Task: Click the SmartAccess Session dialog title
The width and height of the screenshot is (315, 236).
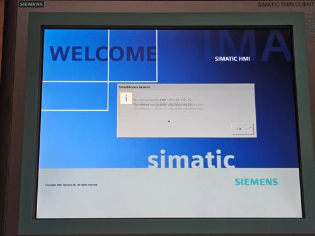Action: coord(135,87)
